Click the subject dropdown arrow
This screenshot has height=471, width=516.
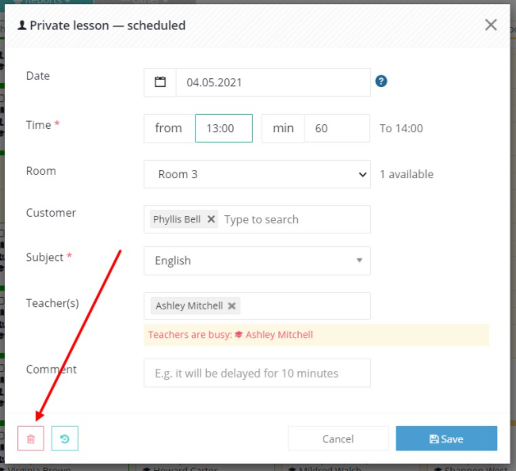[359, 260]
